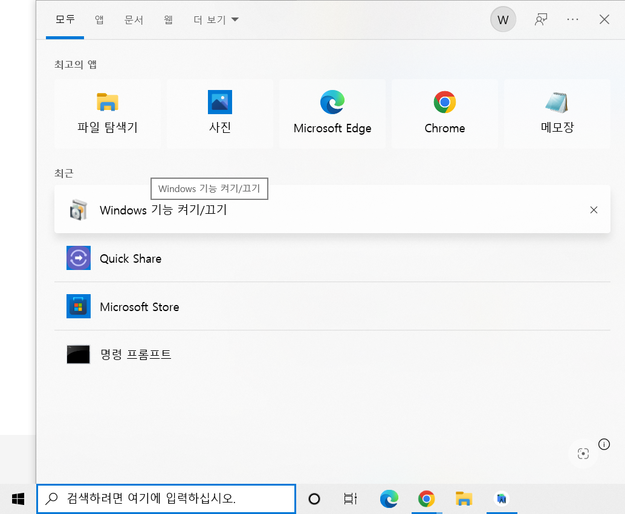Viewport: 625px width, 514px height.
Task: Open the rightmost taskbar app icon
Action: pos(502,499)
